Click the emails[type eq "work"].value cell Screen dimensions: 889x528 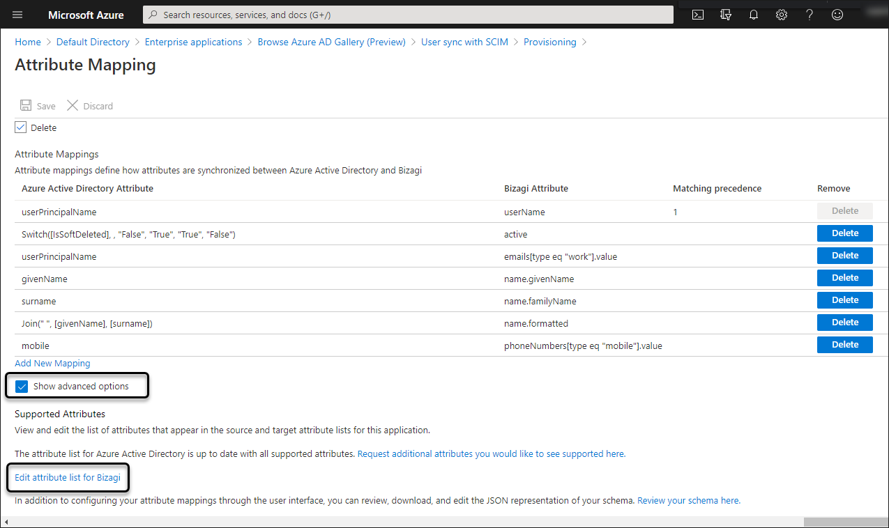[x=561, y=256]
